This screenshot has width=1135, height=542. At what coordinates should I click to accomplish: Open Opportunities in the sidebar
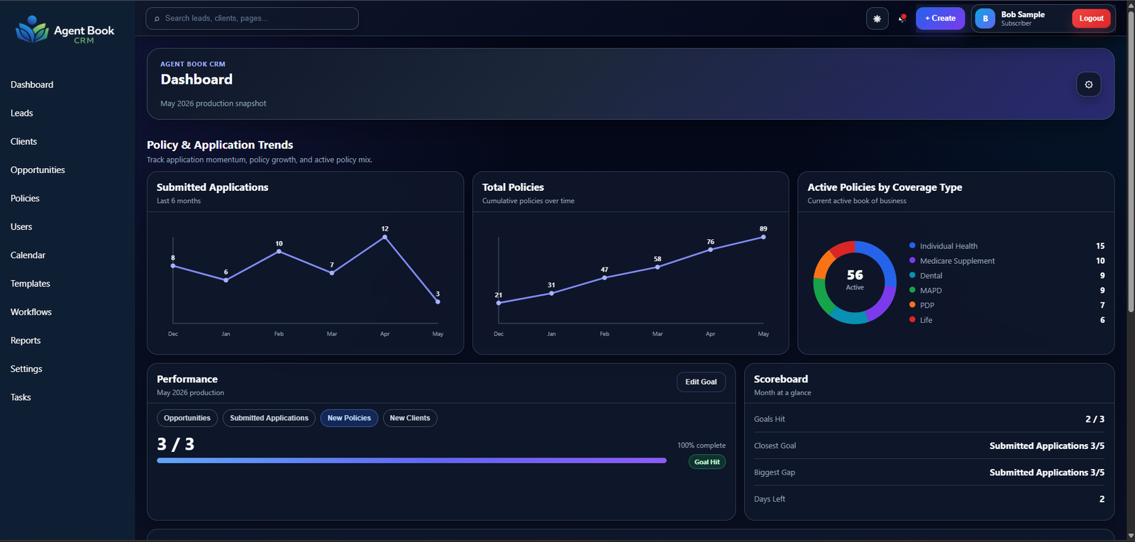38,170
